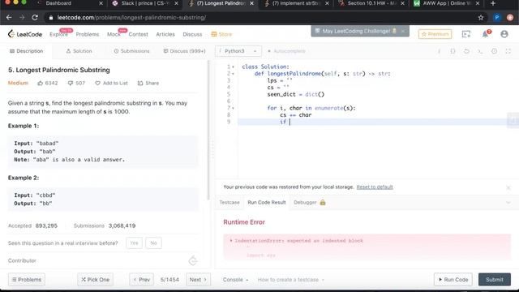Fold the for loop at line 7

(x=233, y=108)
